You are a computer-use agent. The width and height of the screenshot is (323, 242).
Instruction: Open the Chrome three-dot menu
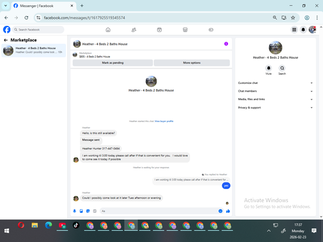point(317,17)
